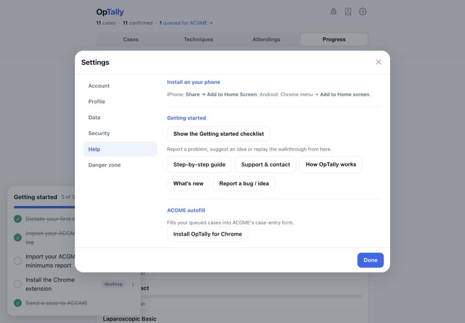
Task: Expand the Install Chrome extension chevron
Action: coord(133,285)
